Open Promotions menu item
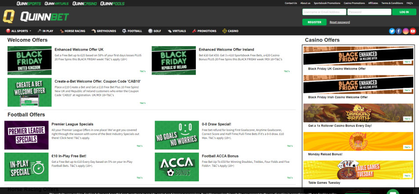 click(204, 31)
